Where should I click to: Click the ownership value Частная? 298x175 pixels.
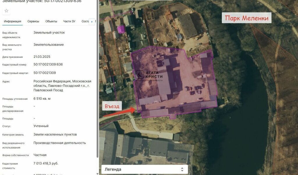pos(40,155)
